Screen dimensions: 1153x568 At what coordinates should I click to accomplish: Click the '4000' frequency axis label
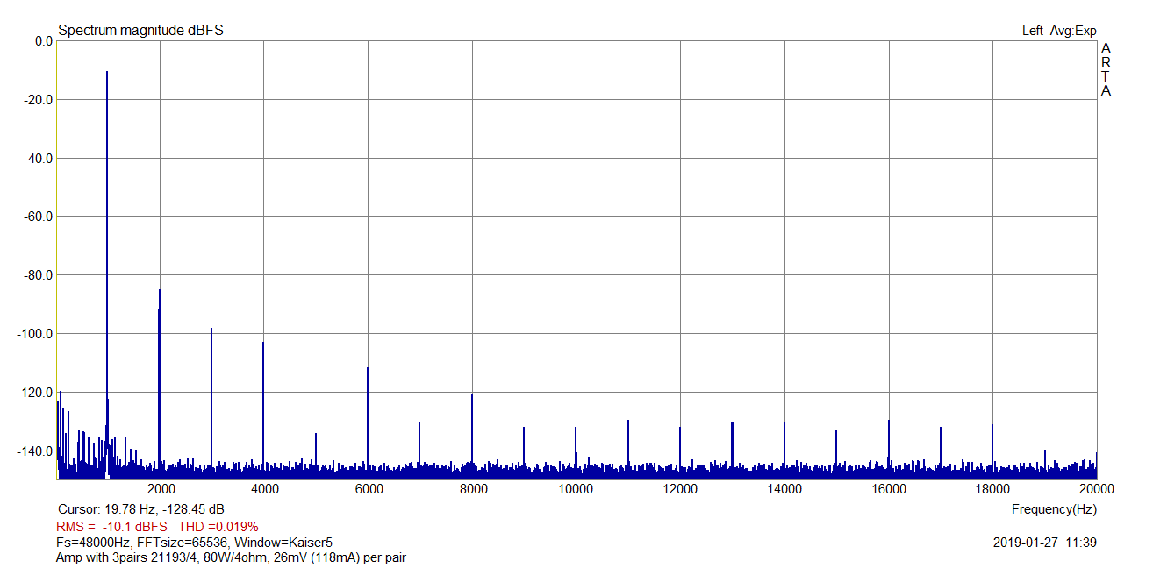pyautogui.click(x=264, y=489)
